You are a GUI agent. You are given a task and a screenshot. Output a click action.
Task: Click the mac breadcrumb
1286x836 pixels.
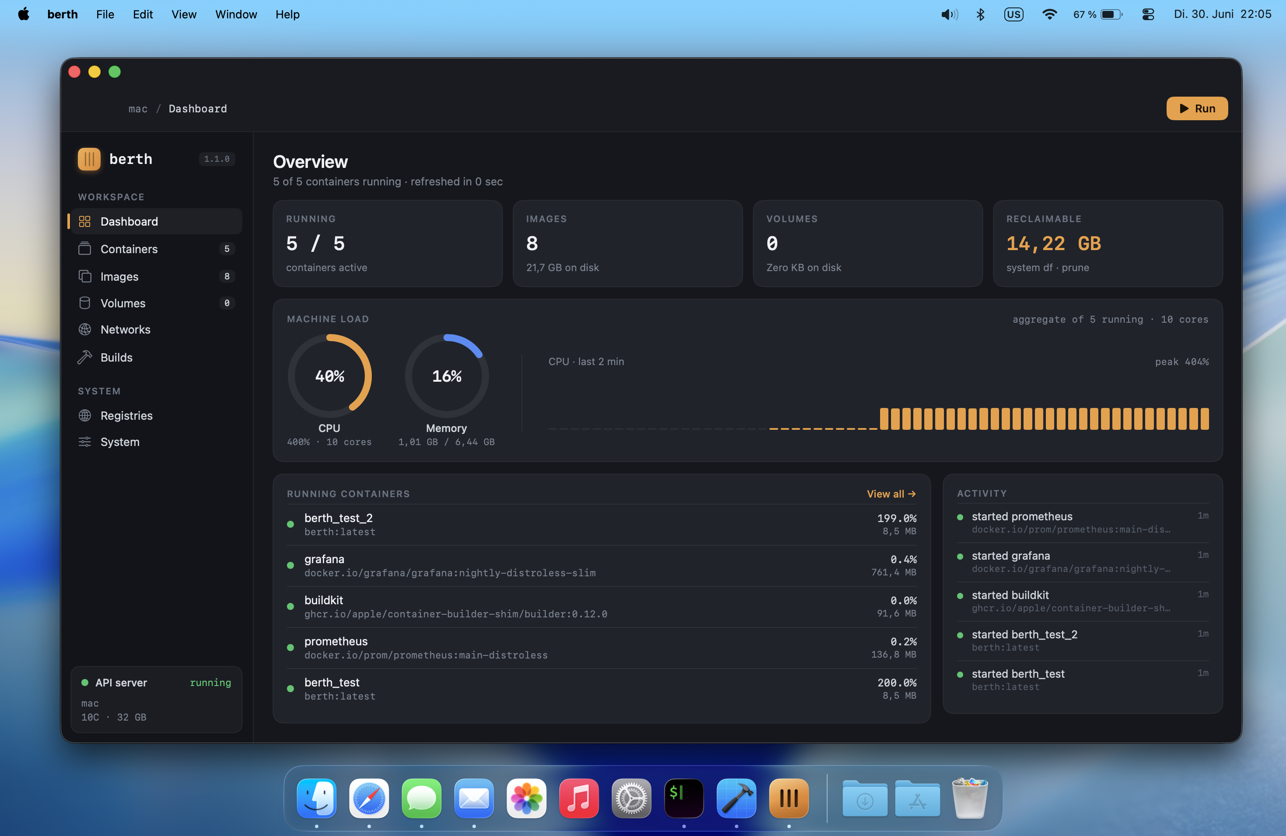tap(138, 108)
